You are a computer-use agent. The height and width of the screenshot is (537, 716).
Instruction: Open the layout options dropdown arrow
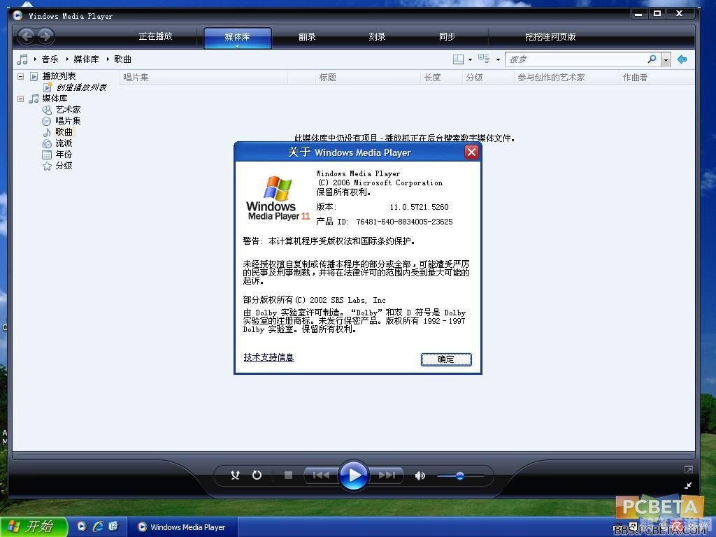pyautogui.click(x=470, y=59)
